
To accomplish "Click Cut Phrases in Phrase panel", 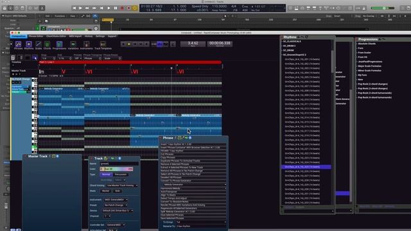I will 193,154.
